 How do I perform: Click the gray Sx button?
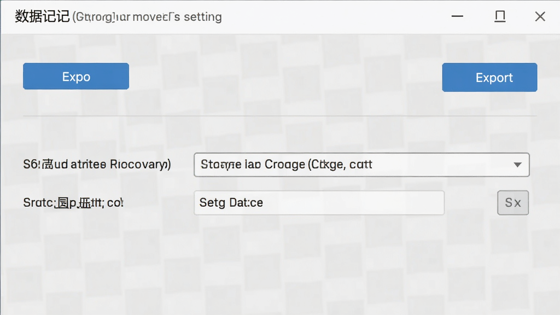tap(513, 203)
